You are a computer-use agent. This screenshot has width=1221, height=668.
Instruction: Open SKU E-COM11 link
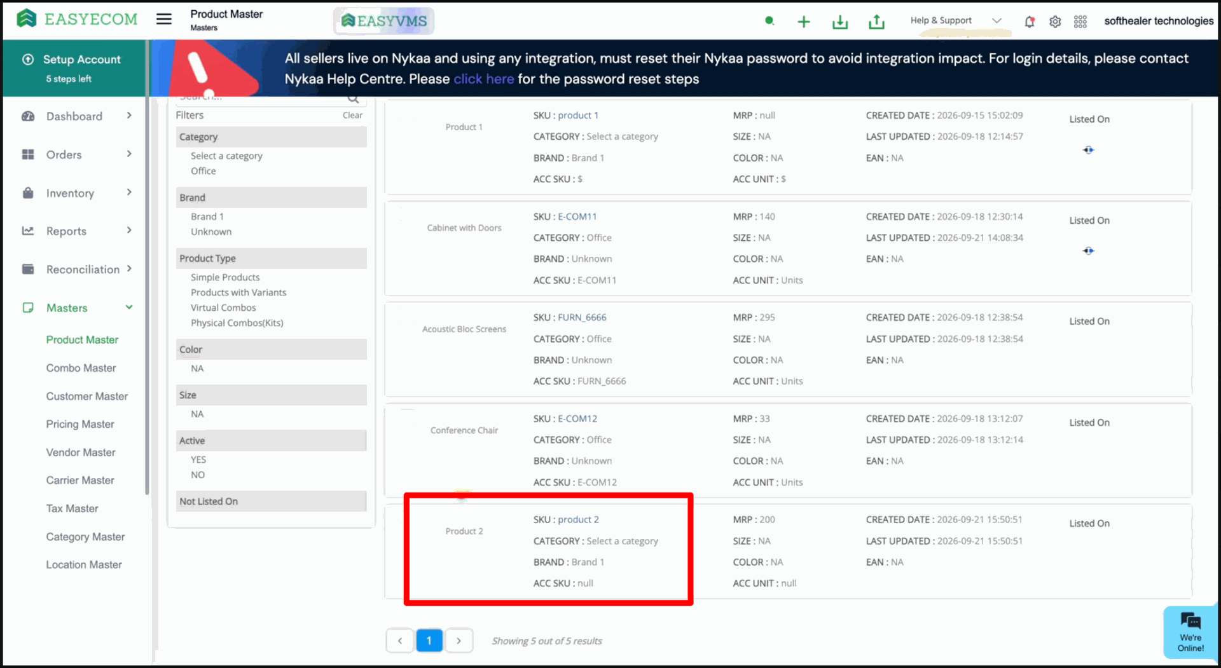pyautogui.click(x=577, y=217)
